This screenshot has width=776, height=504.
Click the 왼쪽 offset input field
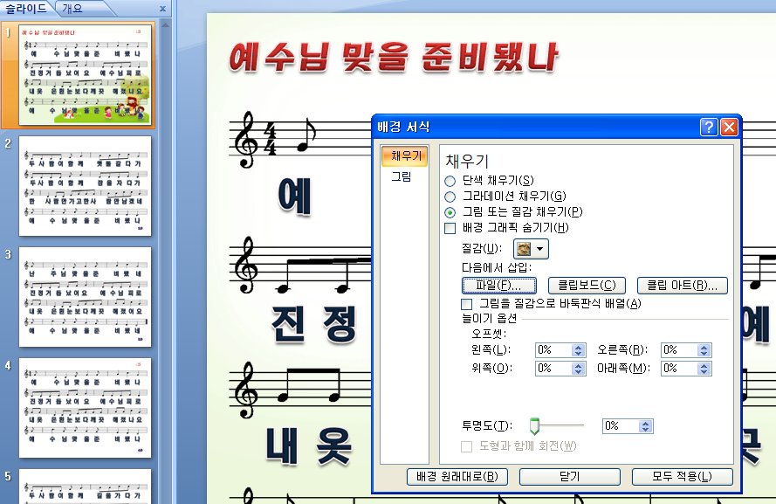point(553,350)
